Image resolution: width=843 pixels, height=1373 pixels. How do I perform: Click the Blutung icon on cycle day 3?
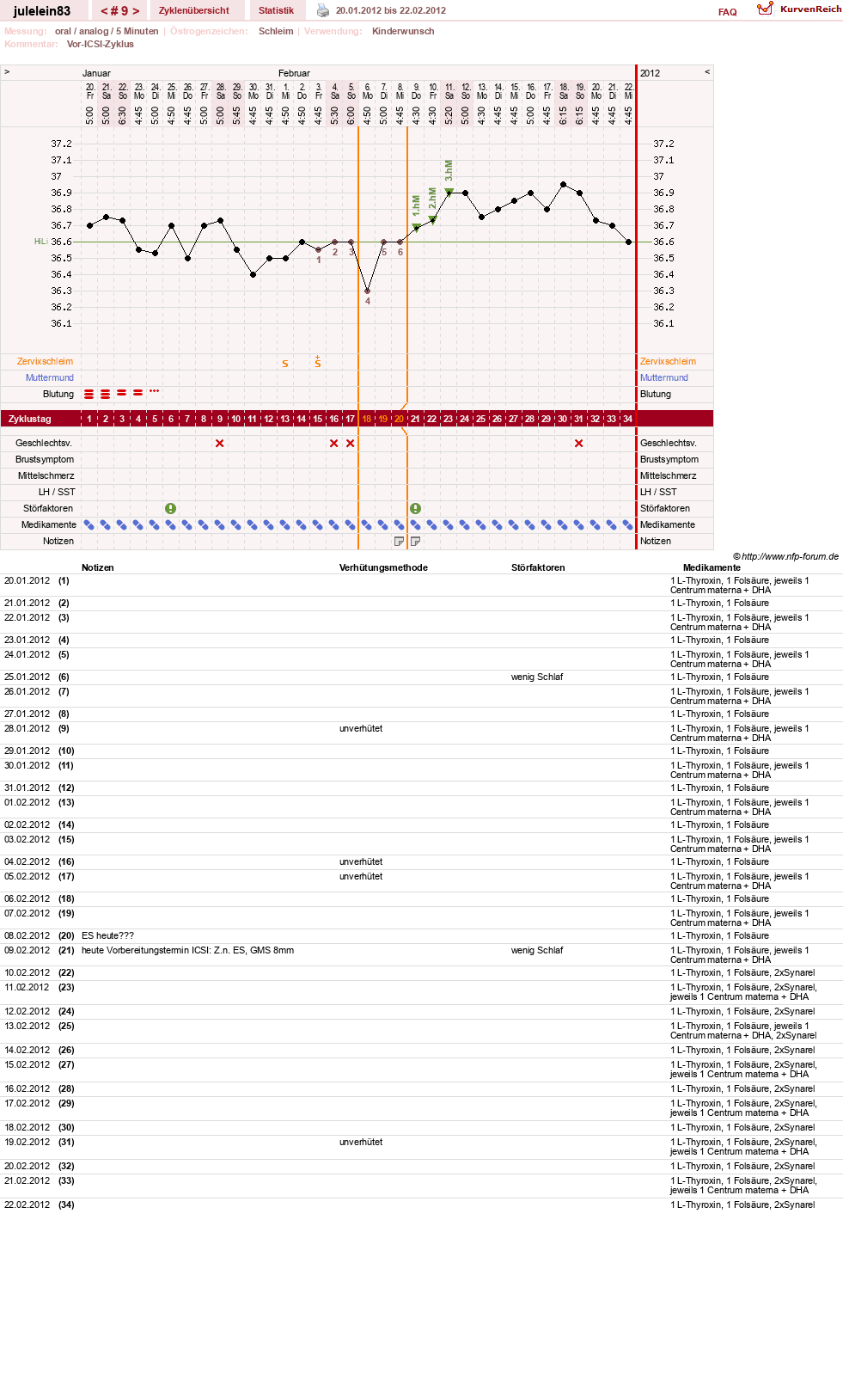tap(122, 393)
